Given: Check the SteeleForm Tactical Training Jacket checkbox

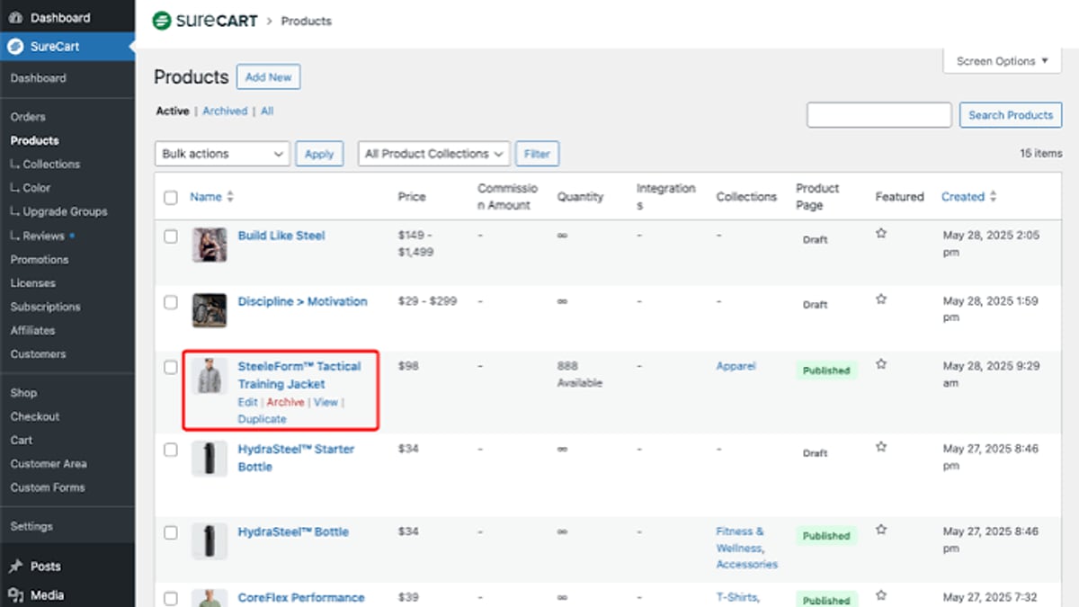Looking at the screenshot, I should 171,367.
